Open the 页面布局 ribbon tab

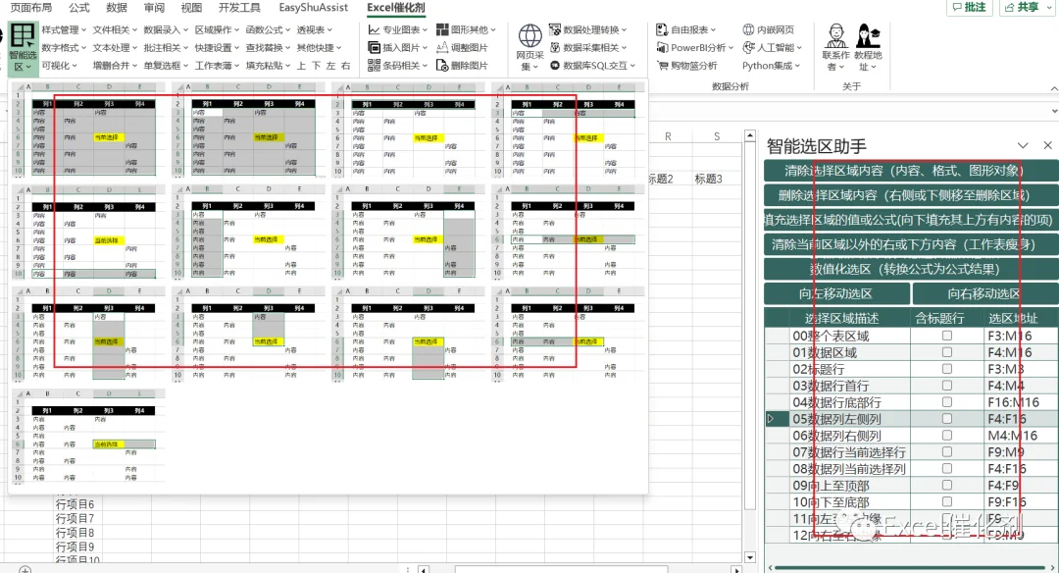[x=31, y=8]
